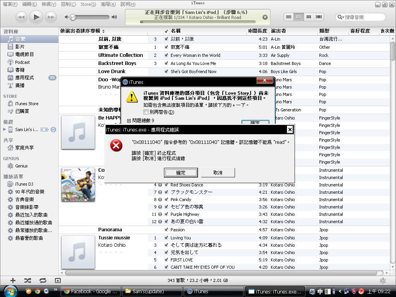Skip to previous track button
The height and width of the screenshot is (297, 396).
click(x=21, y=17)
